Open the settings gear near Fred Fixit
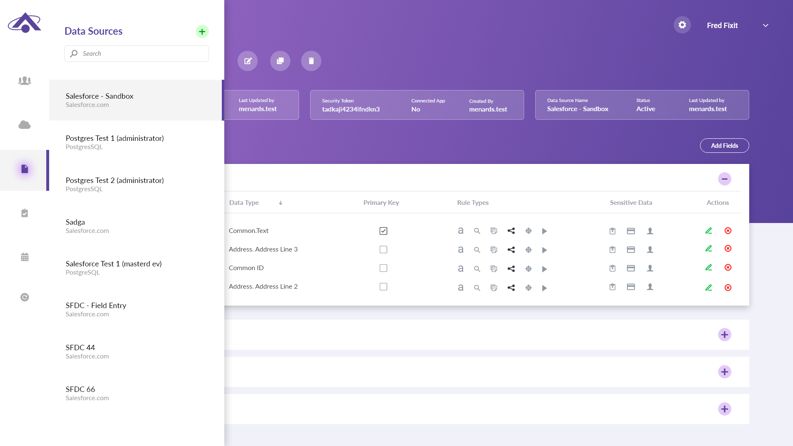Viewport: 793px width, 446px height. (x=682, y=25)
